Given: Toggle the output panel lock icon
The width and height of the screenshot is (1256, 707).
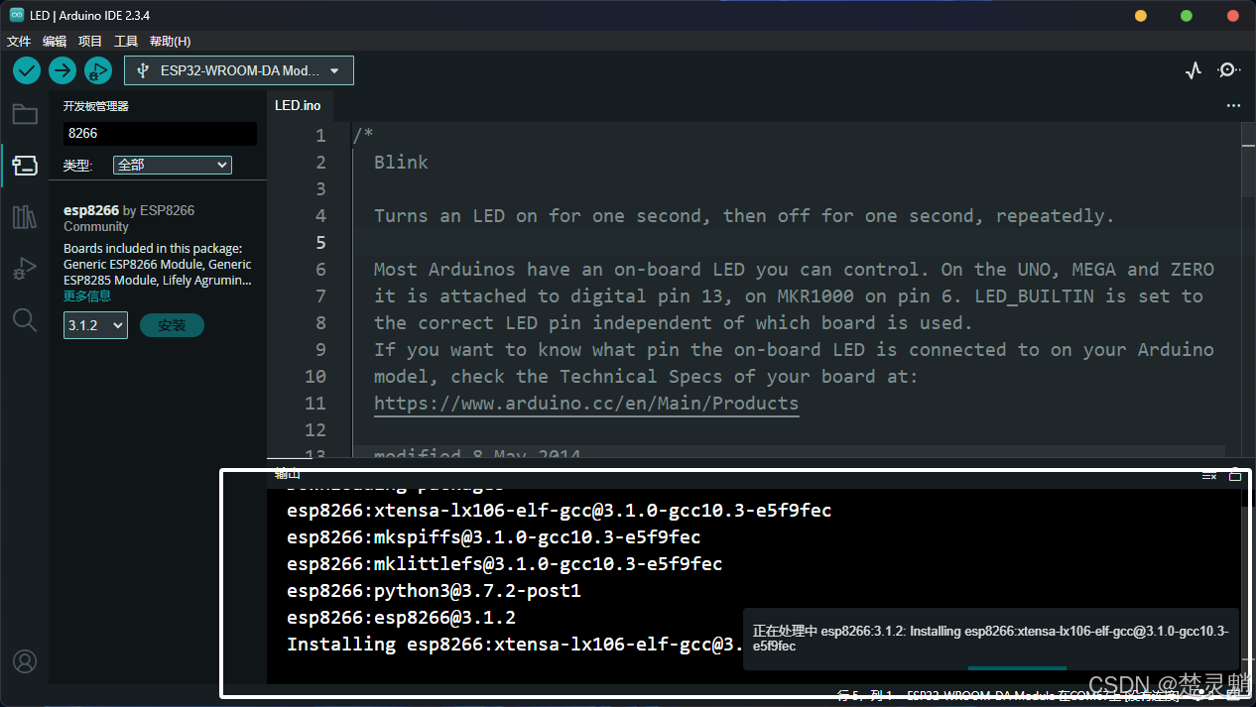Looking at the screenshot, I should (x=1235, y=476).
